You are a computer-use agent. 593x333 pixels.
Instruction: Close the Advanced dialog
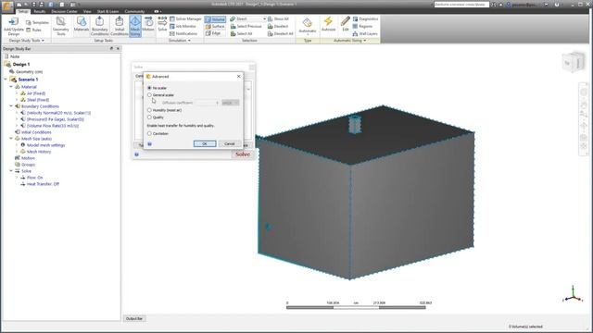click(239, 76)
